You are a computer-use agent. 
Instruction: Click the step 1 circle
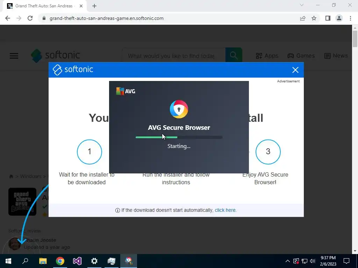[x=89, y=152]
